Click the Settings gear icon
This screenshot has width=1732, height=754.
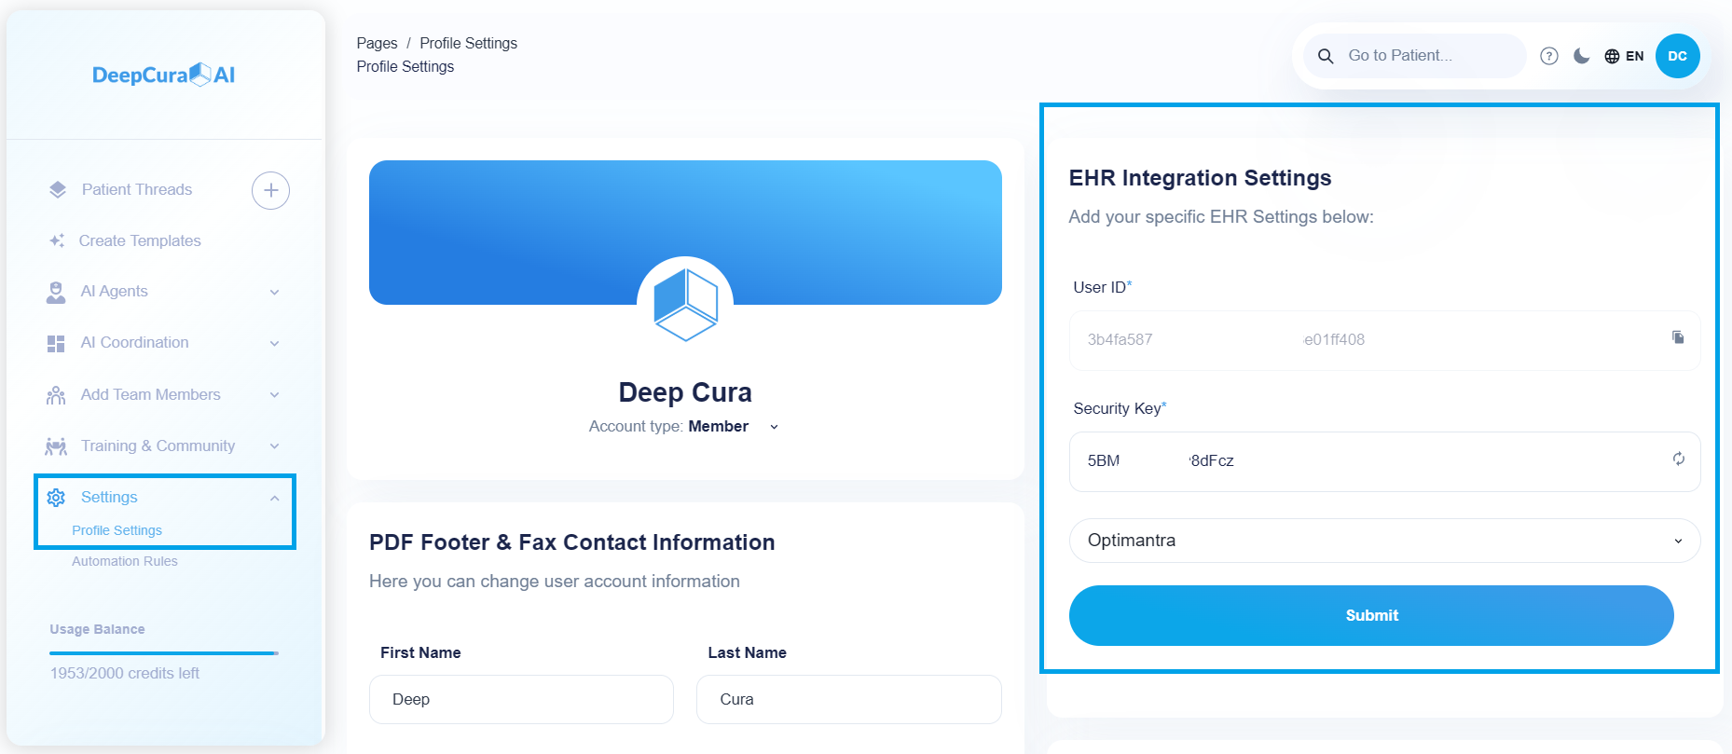click(56, 498)
